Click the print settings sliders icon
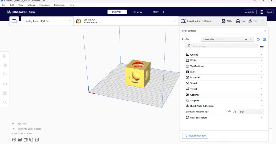Image resolution: width=276 pixels, height=144 pixels. (183, 21)
